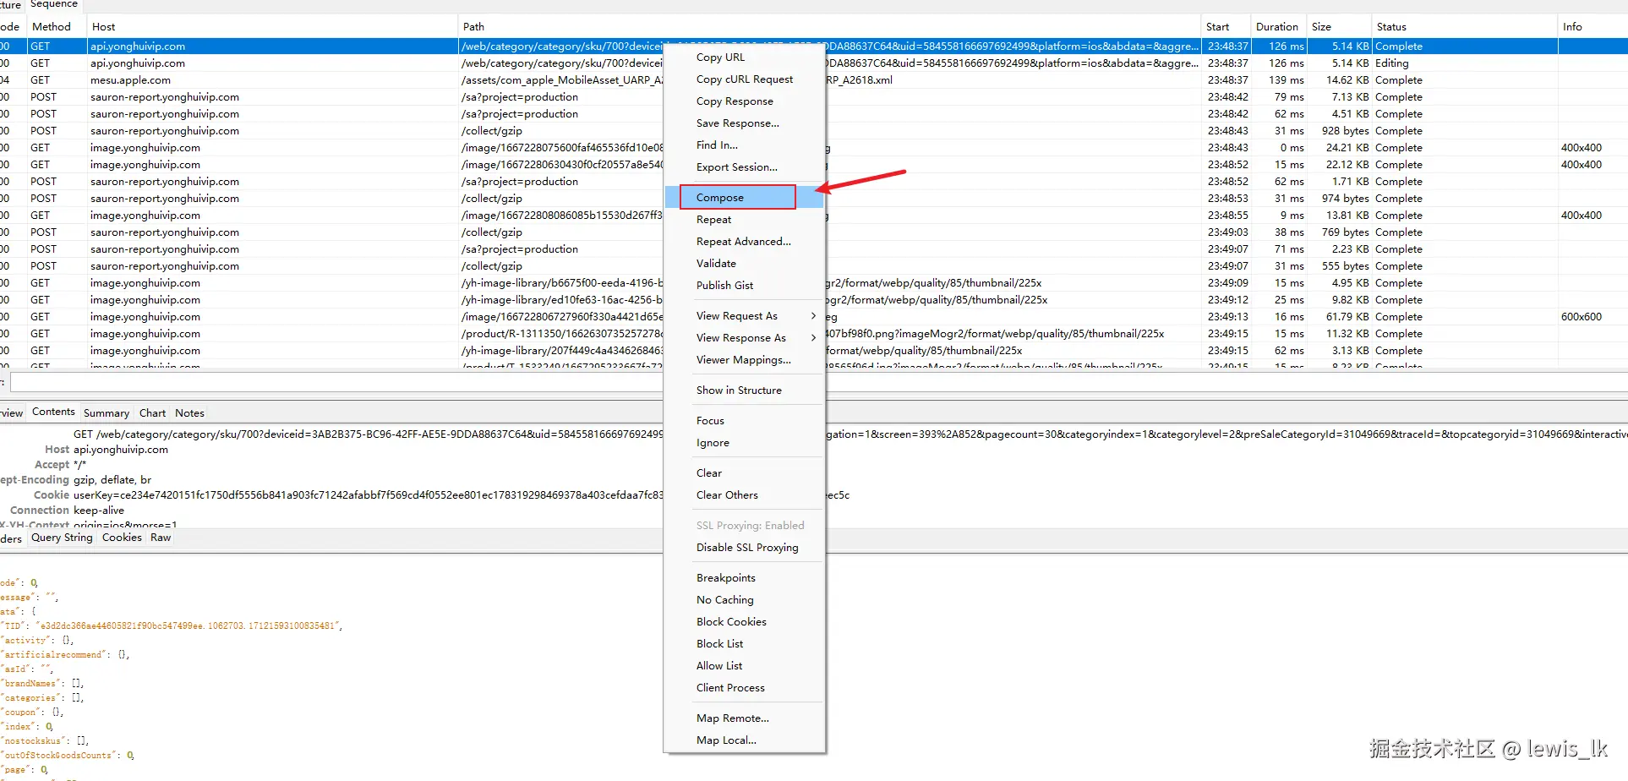Sort by the Path column header
1628x781 pixels.
pyautogui.click(x=830, y=27)
